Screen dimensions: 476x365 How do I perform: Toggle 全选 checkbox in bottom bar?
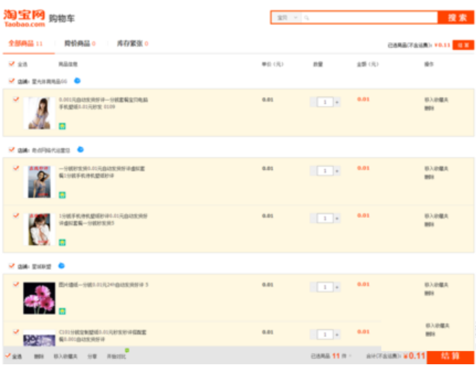click(x=8, y=355)
